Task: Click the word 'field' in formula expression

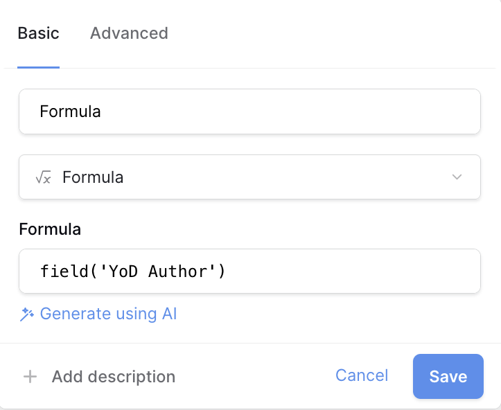Action: [x=60, y=271]
